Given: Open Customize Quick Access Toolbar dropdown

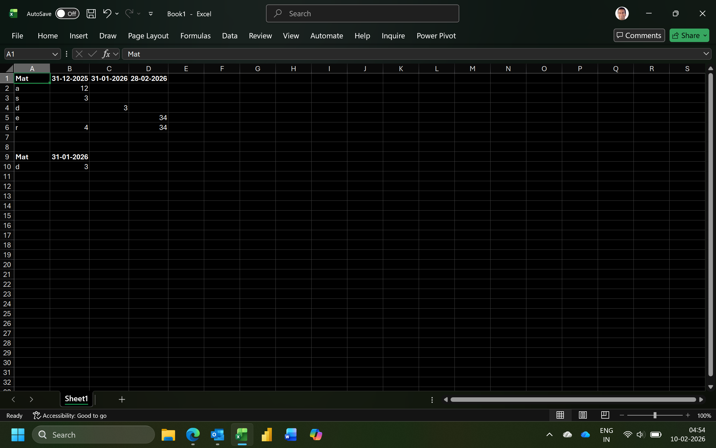Looking at the screenshot, I should pos(150,14).
